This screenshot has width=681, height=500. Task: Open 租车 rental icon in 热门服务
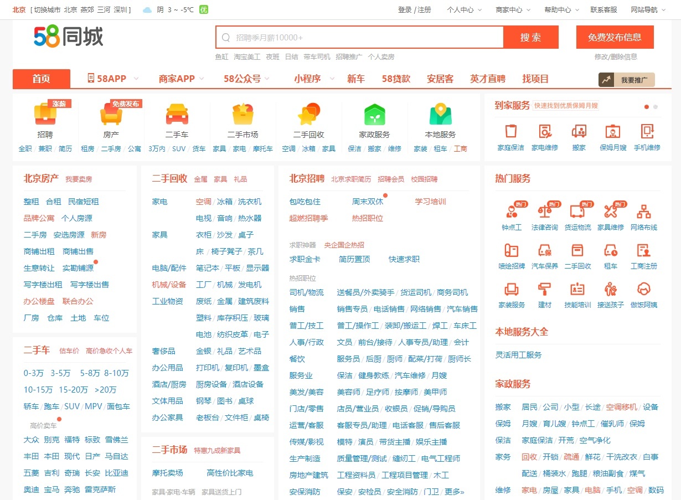(611, 250)
